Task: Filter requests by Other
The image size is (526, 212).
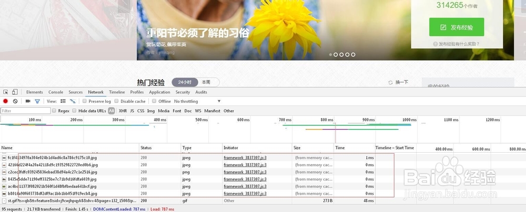Action: tap(229, 111)
